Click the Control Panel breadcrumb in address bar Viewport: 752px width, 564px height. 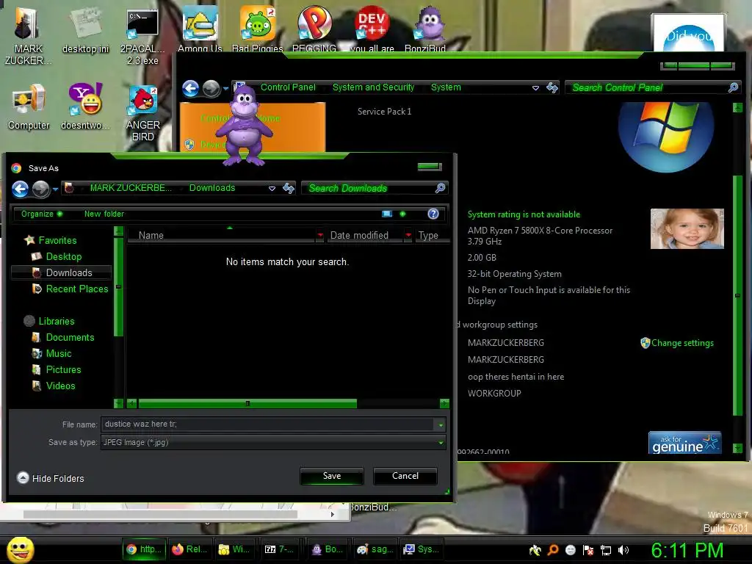click(x=288, y=87)
